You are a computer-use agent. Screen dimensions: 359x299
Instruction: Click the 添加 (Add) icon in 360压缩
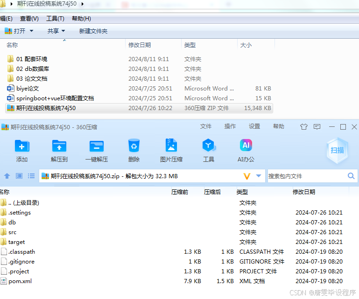click(x=22, y=146)
